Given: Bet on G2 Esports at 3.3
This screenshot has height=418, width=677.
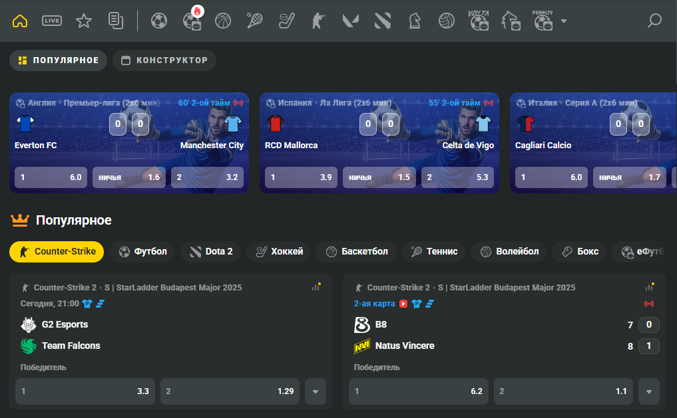Looking at the screenshot, I should pos(85,391).
